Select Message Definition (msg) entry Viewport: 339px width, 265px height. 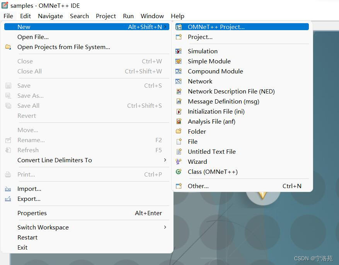242,102
